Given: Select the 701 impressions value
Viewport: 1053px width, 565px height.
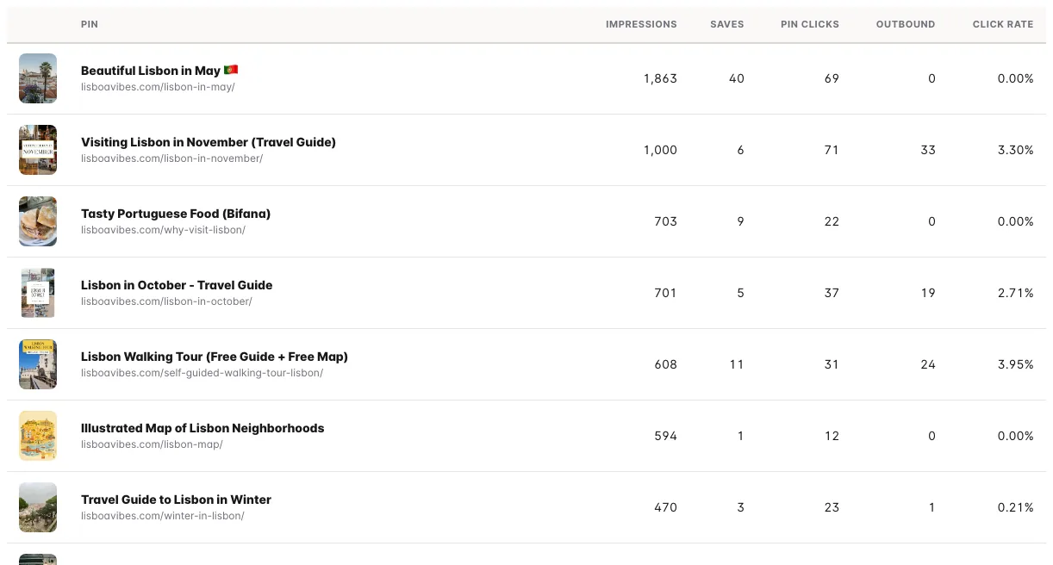Looking at the screenshot, I should coord(665,293).
